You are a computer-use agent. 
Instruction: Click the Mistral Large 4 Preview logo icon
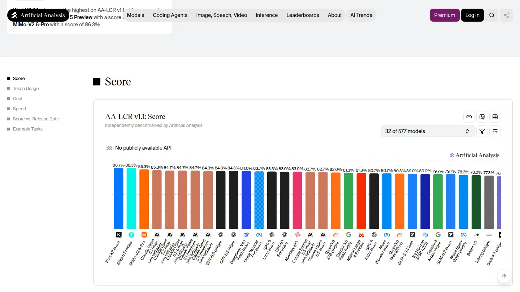(x=361, y=235)
